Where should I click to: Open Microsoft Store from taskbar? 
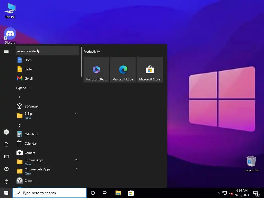pyautogui.click(x=131, y=193)
